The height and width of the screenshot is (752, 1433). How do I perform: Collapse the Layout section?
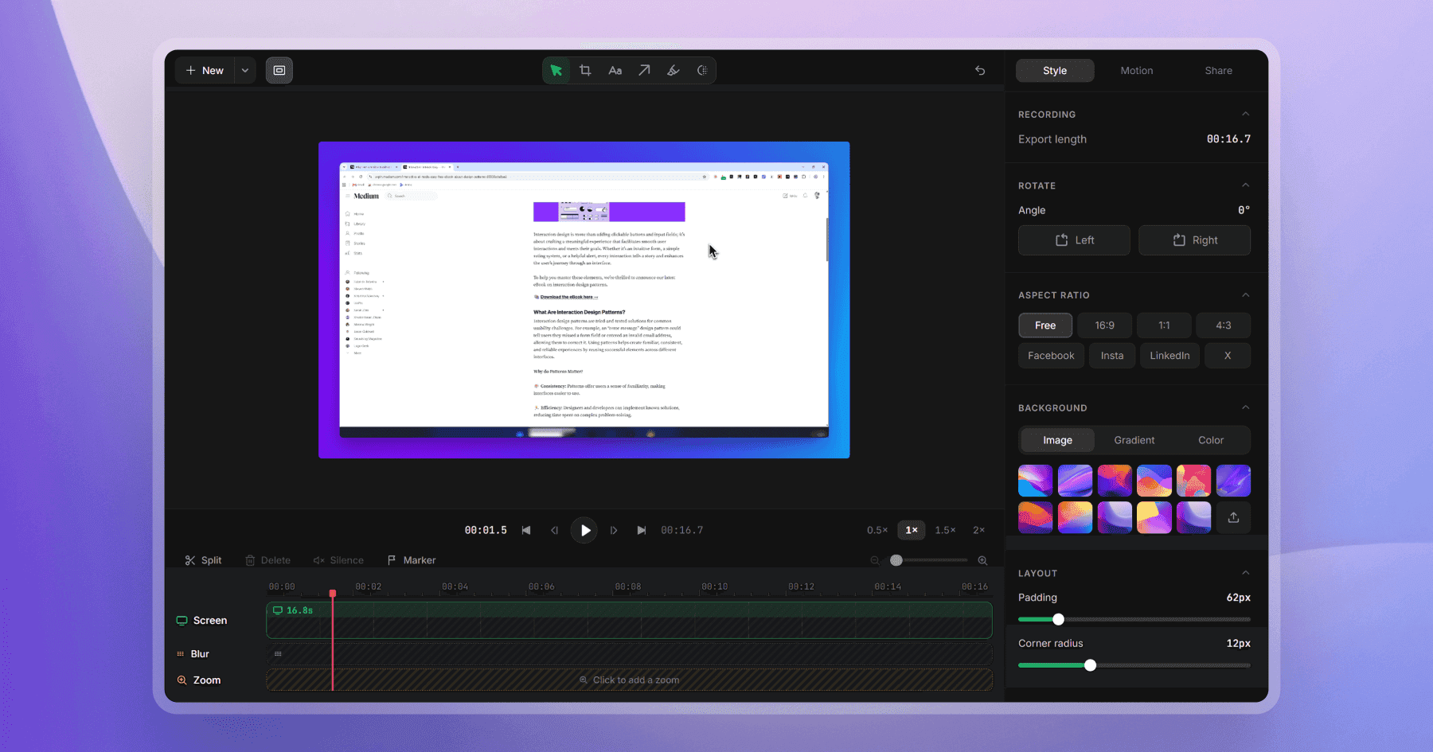click(1245, 573)
